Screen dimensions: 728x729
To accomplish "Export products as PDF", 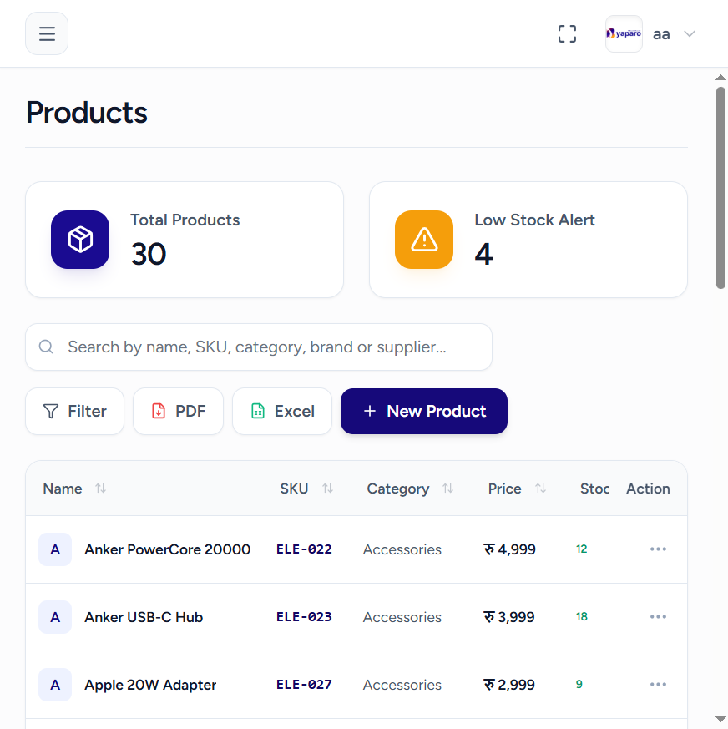I will click(x=178, y=411).
